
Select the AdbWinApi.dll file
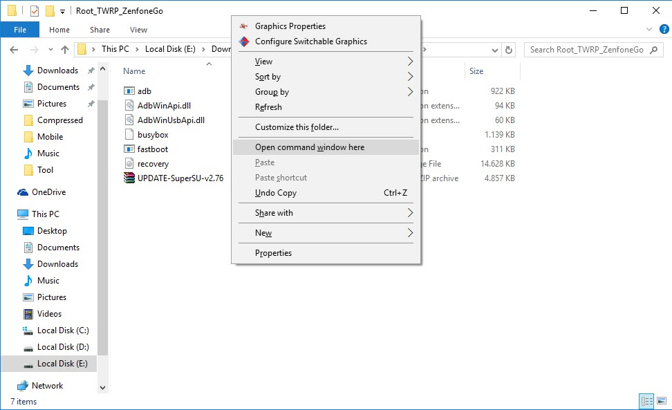tap(164, 105)
